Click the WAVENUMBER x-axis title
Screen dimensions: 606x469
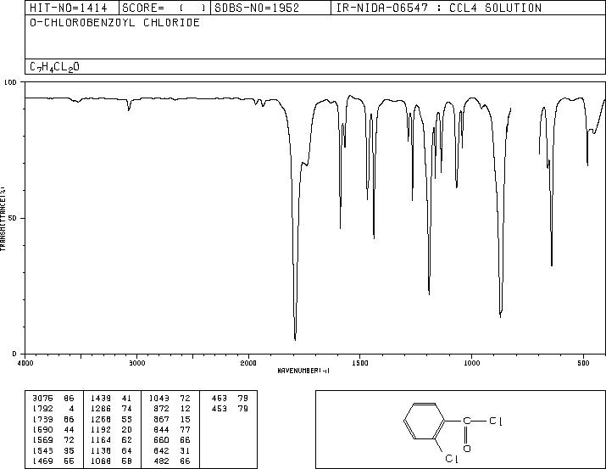(303, 371)
